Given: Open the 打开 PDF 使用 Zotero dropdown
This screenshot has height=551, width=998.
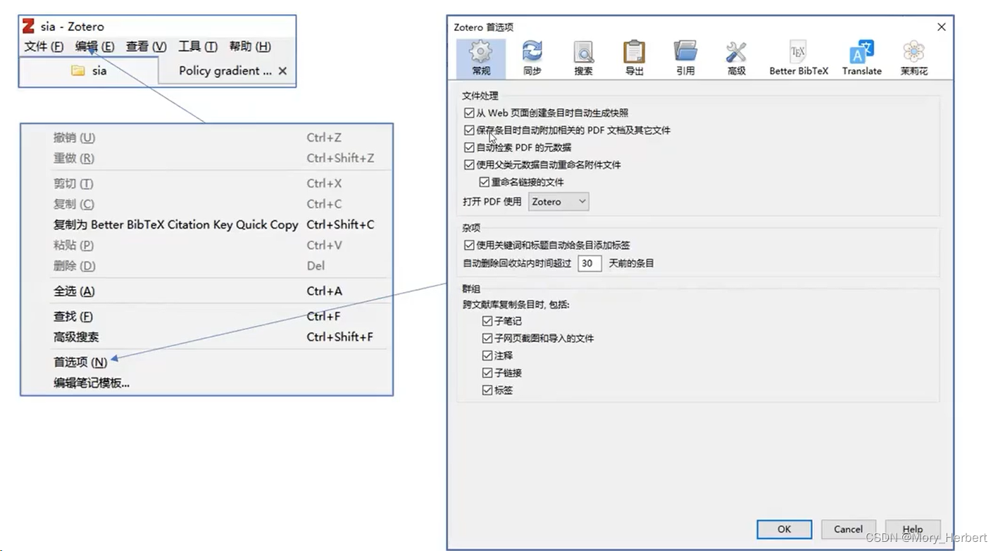Looking at the screenshot, I should pos(559,201).
